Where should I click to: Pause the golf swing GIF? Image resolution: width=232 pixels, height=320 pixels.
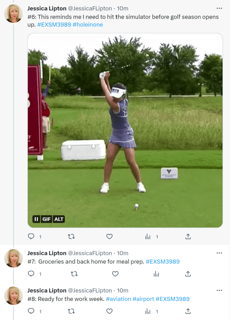[36, 219]
